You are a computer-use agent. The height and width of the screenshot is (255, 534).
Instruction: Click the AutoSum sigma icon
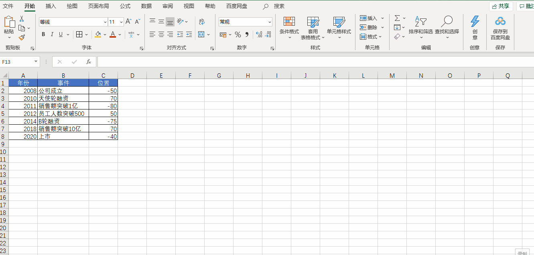click(397, 18)
